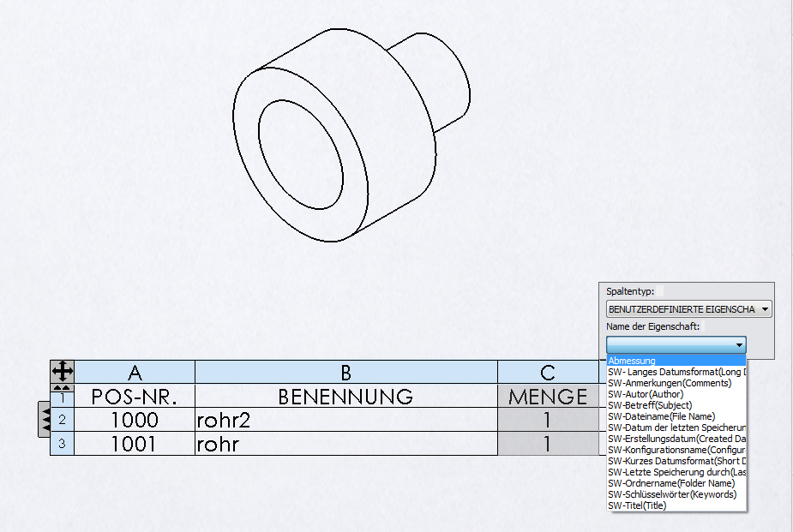Open the Spaltentyp dropdown
The height and width of the screenshot is (532, 793).
coord(688,309)
